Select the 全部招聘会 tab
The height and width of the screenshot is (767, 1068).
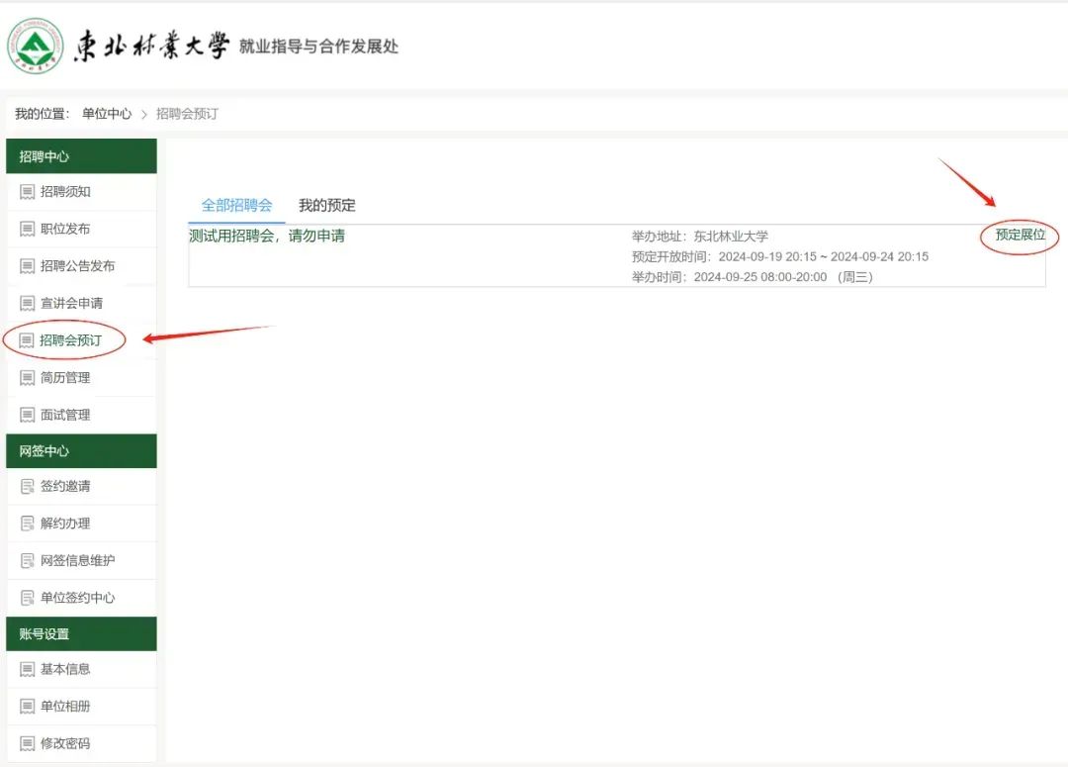[236, 206]
